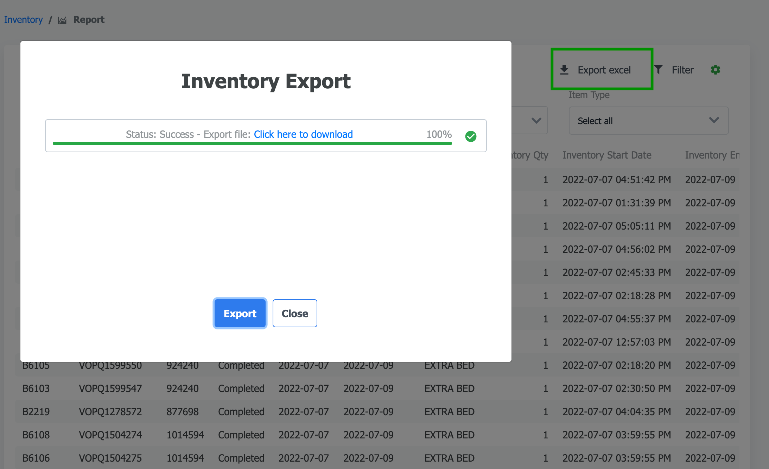The width and height of the screenshot is (769, 469).
Task: Click the funnel Filter icon
Action: point(658,70)
